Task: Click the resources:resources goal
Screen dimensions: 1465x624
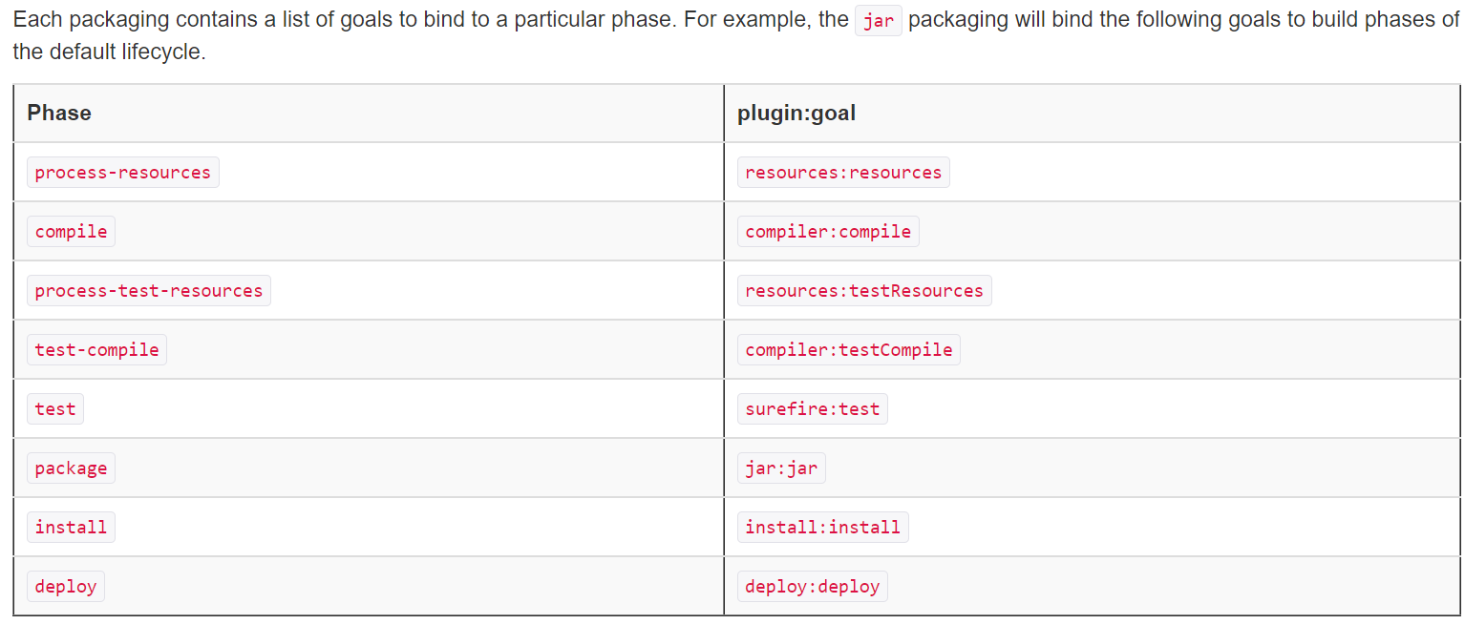Action: (843, 173)
